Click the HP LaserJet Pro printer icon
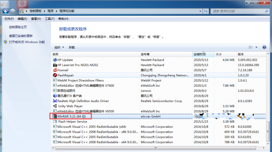This screenshot has width=272, height=152. pos(55,65)
